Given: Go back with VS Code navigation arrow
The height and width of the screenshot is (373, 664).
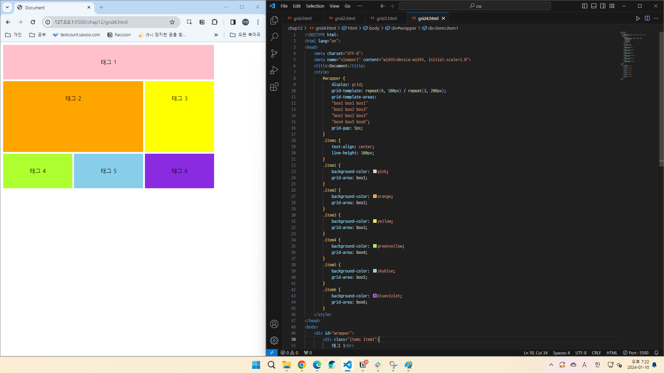Looking at the screenshot, I should click(382, 6).
